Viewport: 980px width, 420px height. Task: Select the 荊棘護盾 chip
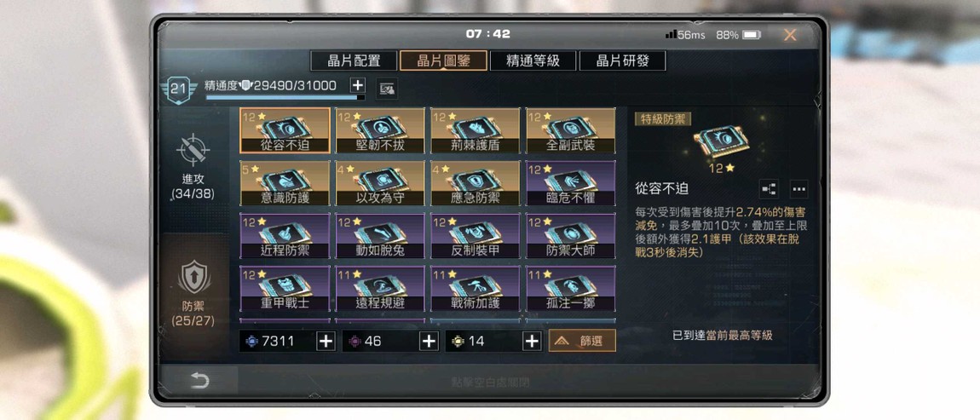pos(475,130)
